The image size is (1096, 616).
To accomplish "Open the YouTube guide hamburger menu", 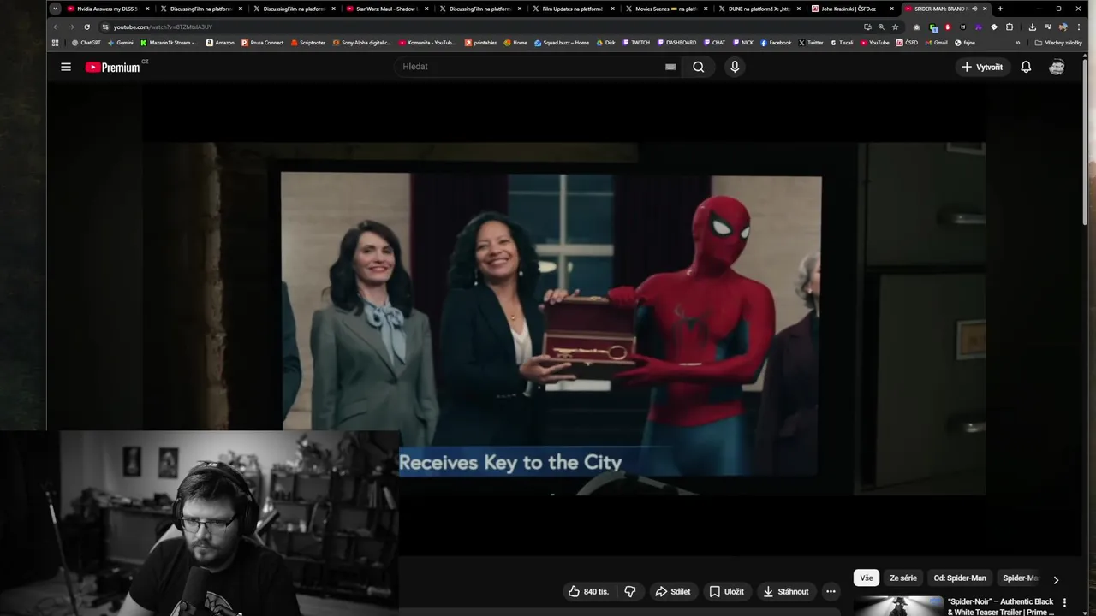I will 66,67.
